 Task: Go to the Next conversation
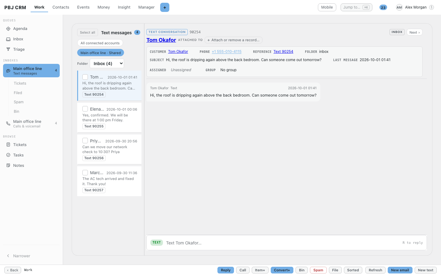click(x=415, y=32)
